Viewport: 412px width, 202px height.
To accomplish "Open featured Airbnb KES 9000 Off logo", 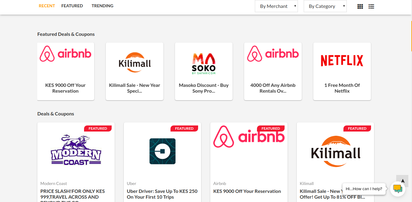I will tap(66, 54).
